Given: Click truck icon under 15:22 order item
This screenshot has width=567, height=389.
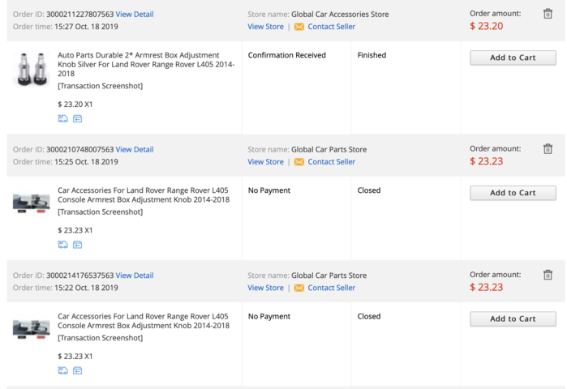Looking at the screenshot, I should (x=63, y=370).
